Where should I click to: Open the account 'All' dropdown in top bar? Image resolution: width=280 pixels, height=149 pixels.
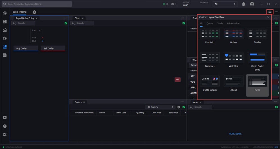tap(225, 4)
